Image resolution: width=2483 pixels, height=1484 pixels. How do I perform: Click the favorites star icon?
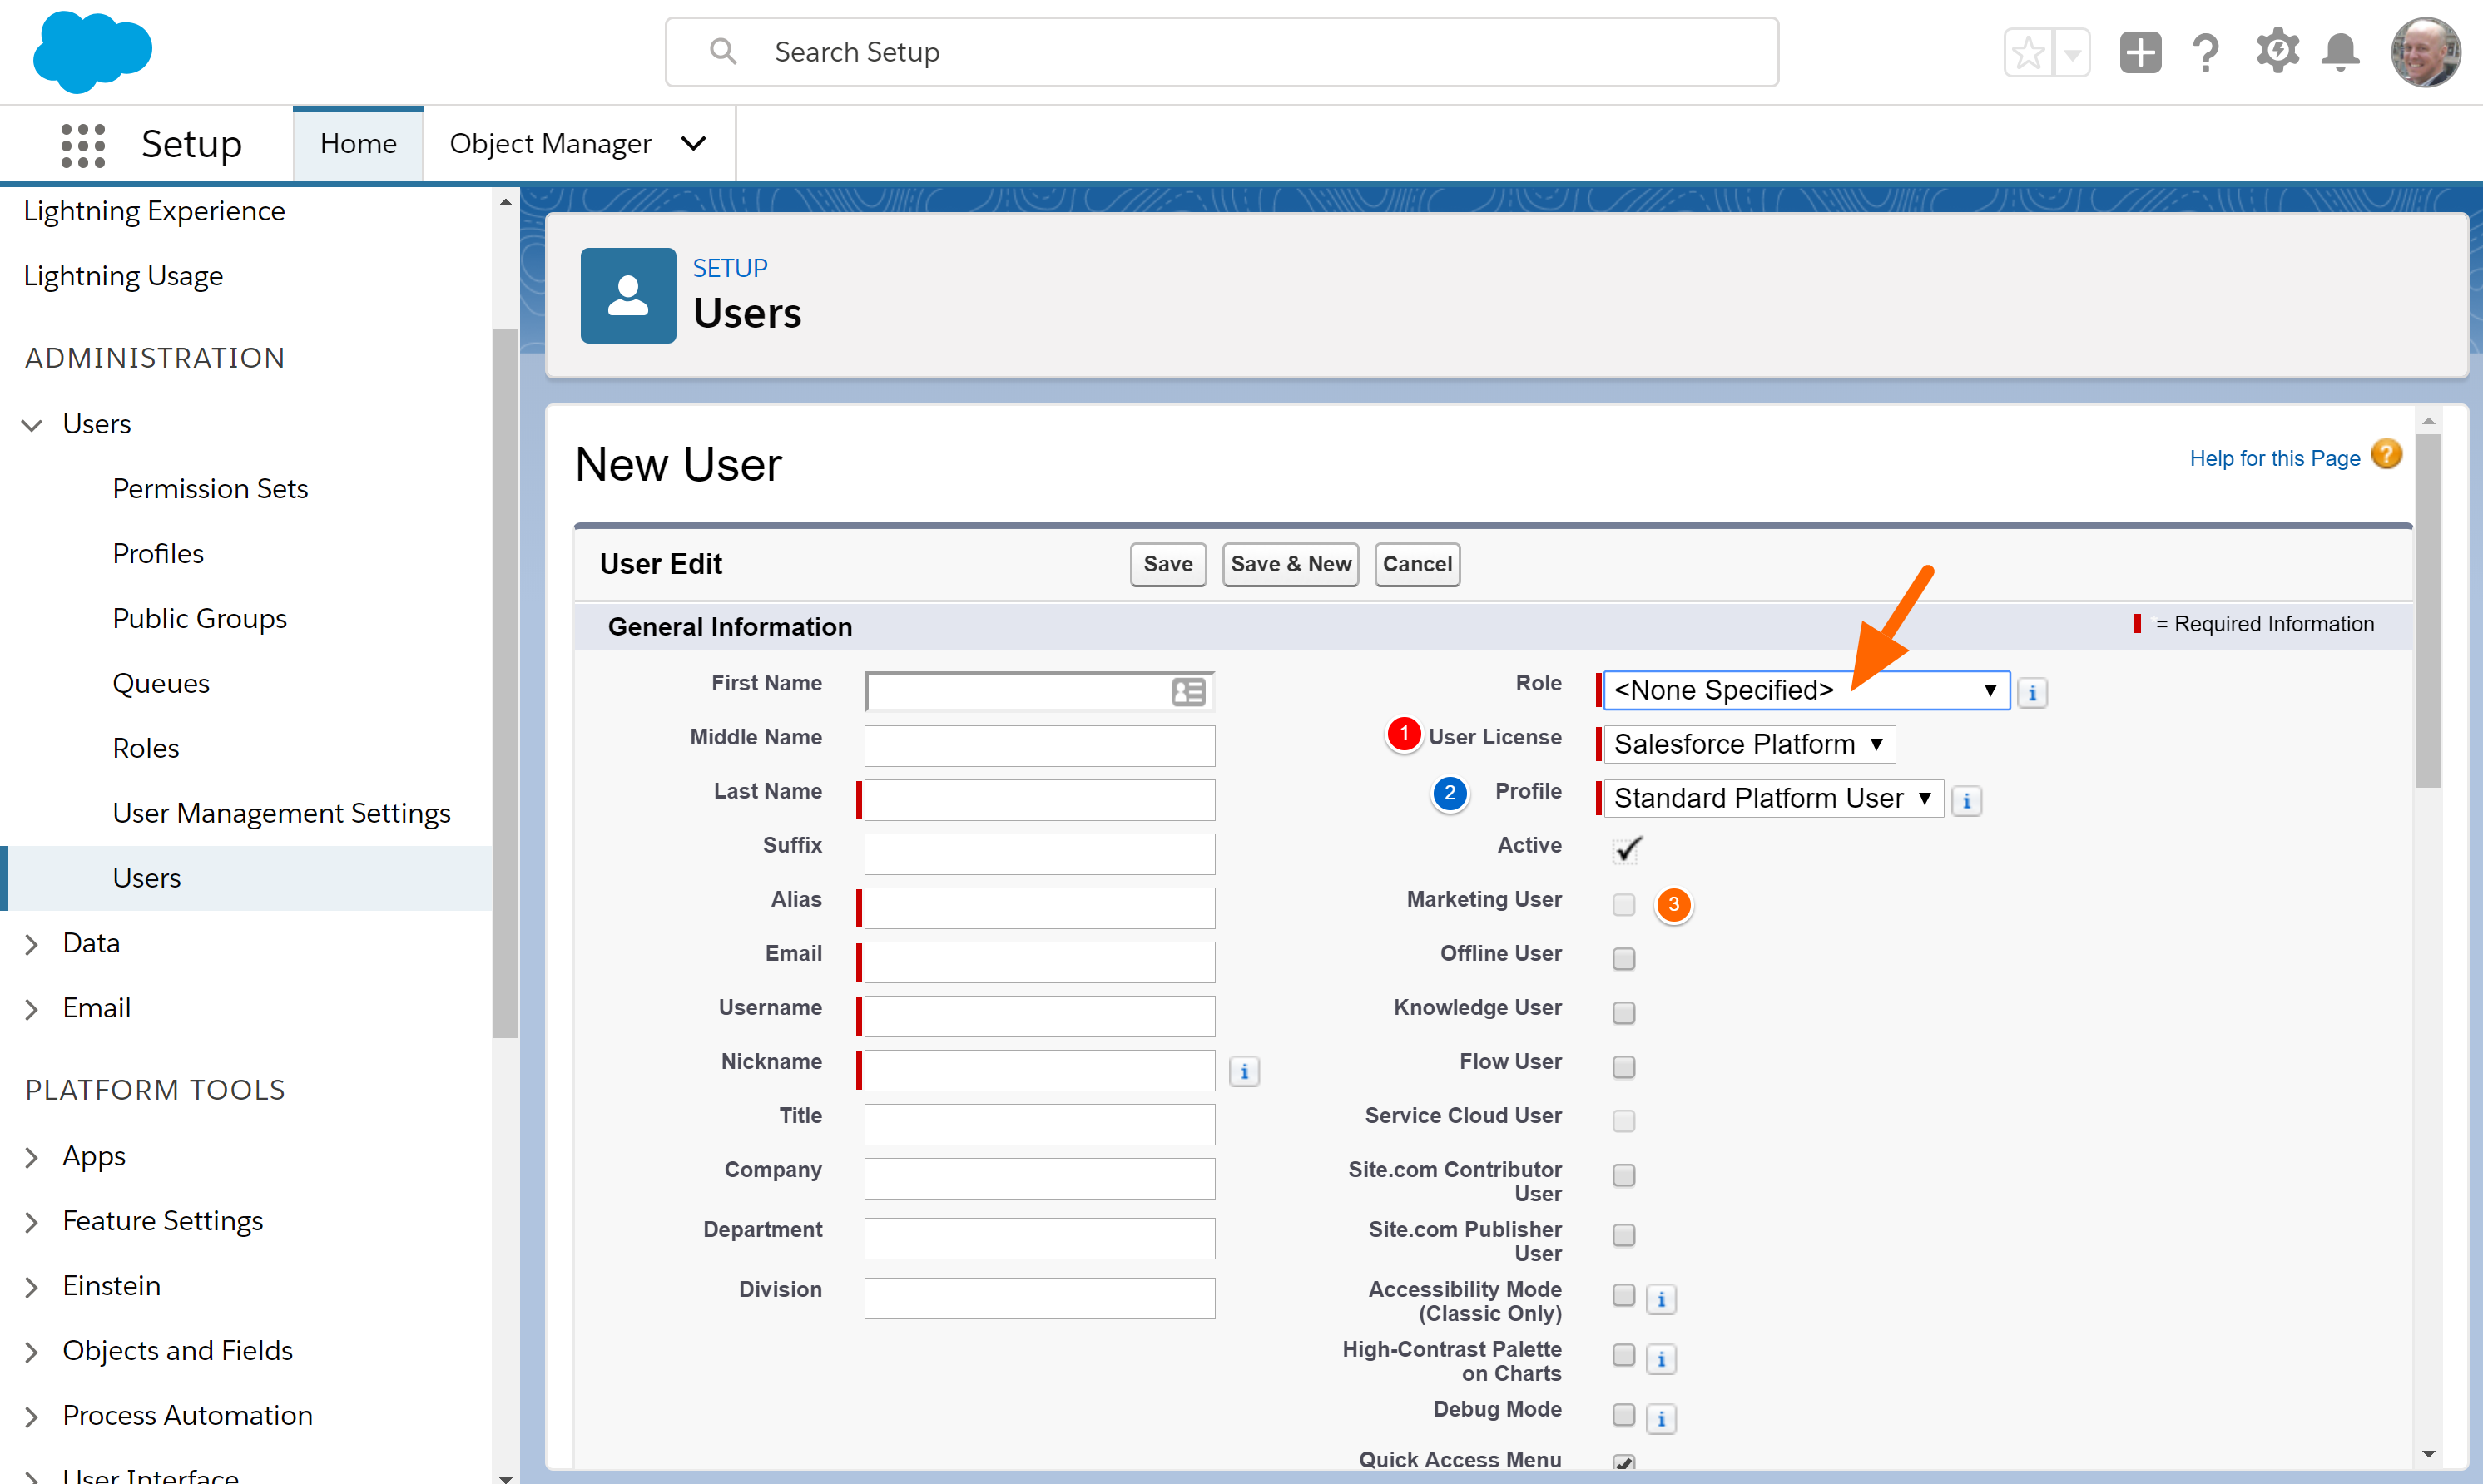coord(2028,52)
